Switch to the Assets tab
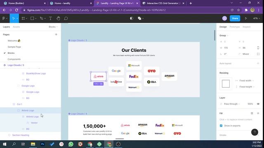Viewport: 264px width, 148px height. pos(16,27)
